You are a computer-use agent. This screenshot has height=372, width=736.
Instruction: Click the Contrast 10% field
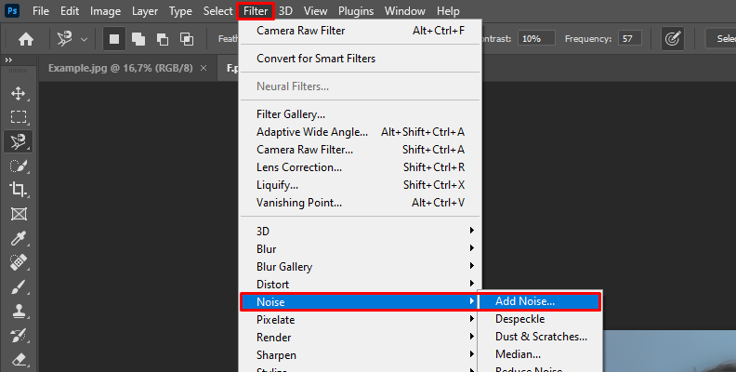tap(536, 38)
